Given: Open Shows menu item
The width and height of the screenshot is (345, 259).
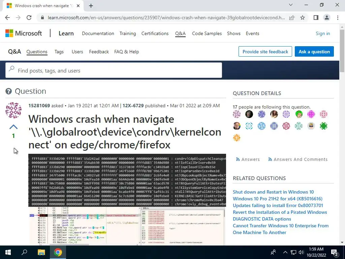Looking at the screenshot, I should 234,33.
